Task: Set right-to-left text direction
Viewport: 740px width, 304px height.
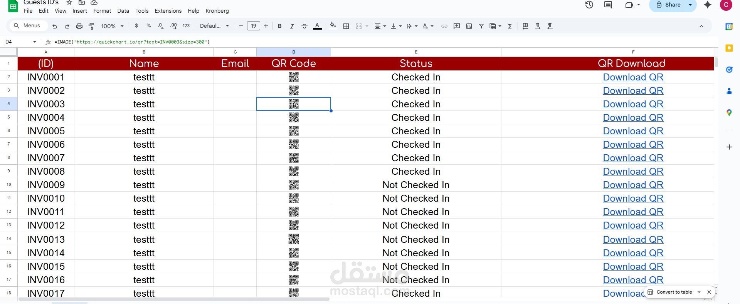Action: [550, 26]
